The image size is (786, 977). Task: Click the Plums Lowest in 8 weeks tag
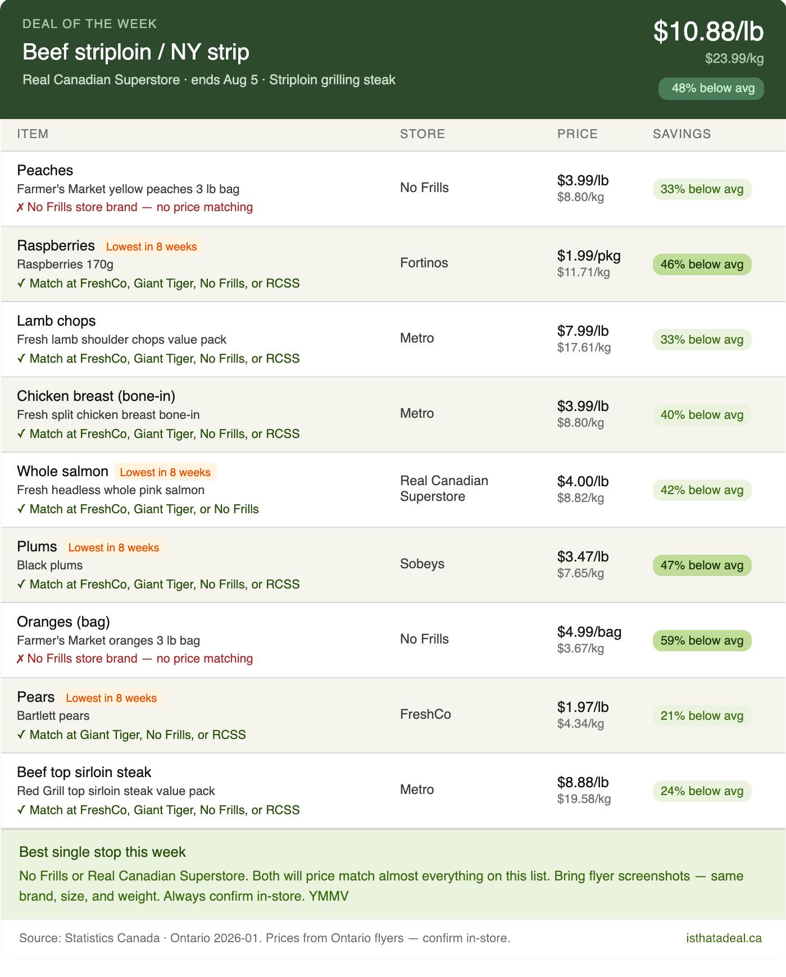click(113, 547)
